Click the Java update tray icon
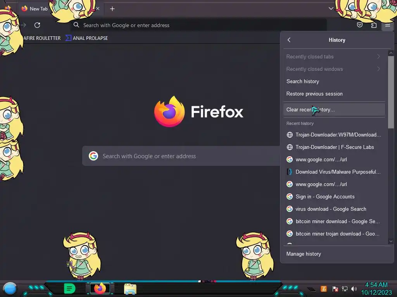 point(323,288)
